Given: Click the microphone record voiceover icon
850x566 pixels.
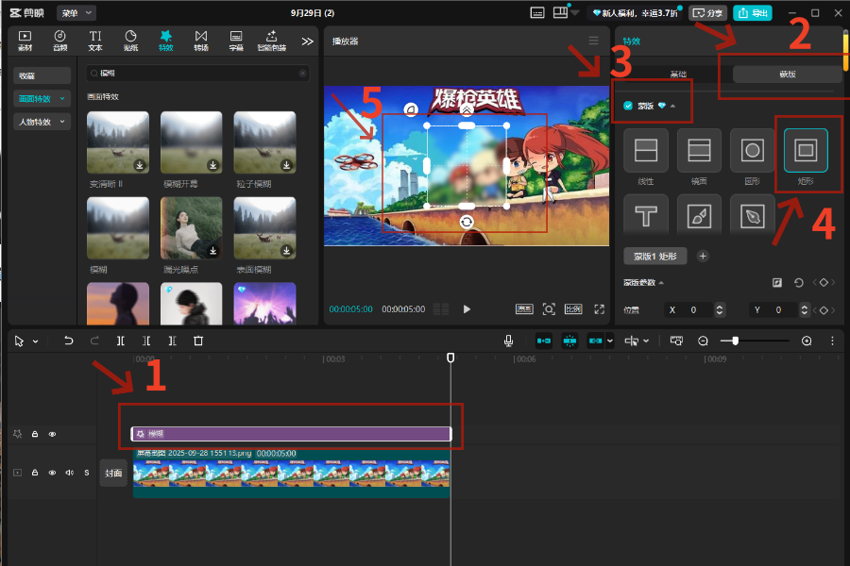Looking at the screenshot, I should coord(509,341).
